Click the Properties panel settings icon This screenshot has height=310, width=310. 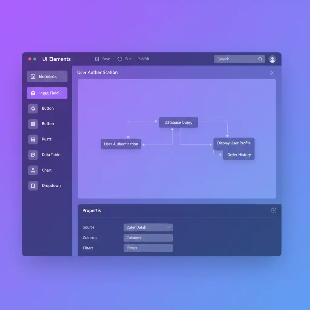(273, 210)
